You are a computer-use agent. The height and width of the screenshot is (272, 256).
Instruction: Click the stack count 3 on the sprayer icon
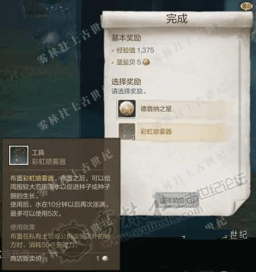(x=134, y=138)
